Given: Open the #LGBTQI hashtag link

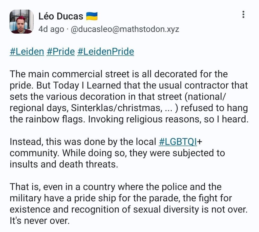Looking at the screenshot, I should click(178, 142).
